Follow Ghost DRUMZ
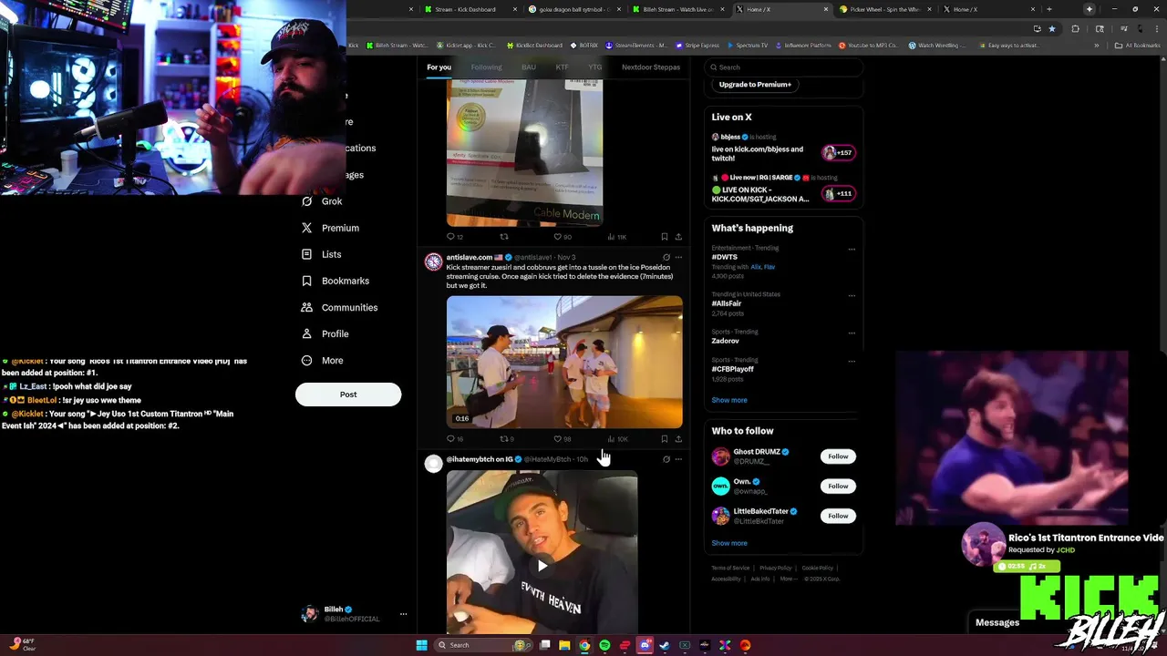Viewport: 1167px width, 656px height. pyautogui.click(x=838, y=456)
